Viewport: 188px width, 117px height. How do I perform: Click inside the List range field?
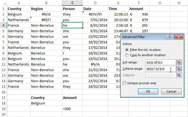(x=160, y=62)
